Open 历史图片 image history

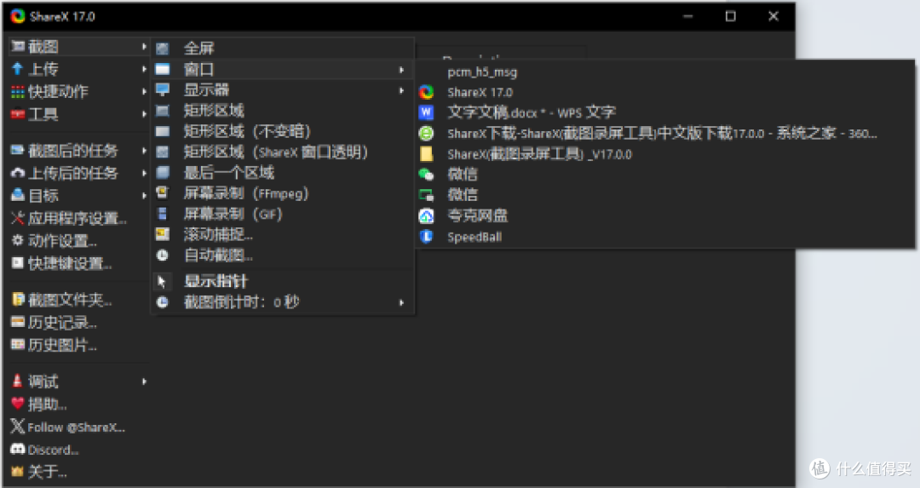pos(78,344)
